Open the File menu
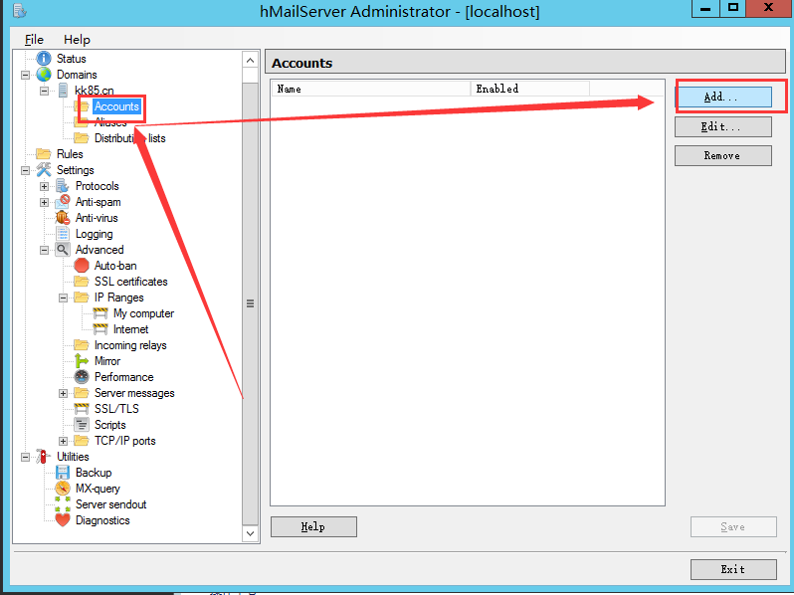The width and height of the screenshot is (794, 595). coord(35,40)
